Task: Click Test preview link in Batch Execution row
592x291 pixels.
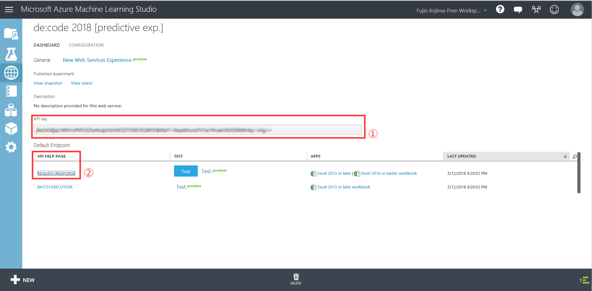Action: coord(189,187)
